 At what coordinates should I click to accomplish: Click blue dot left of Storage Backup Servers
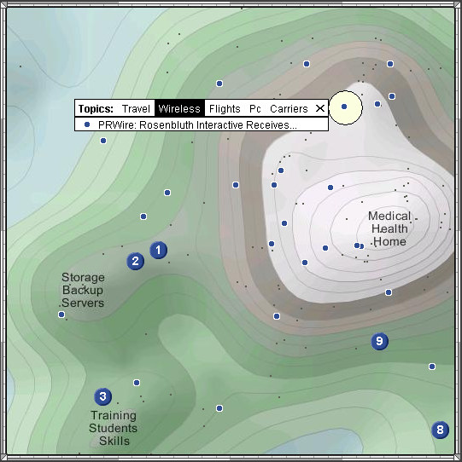pos(61,315)
